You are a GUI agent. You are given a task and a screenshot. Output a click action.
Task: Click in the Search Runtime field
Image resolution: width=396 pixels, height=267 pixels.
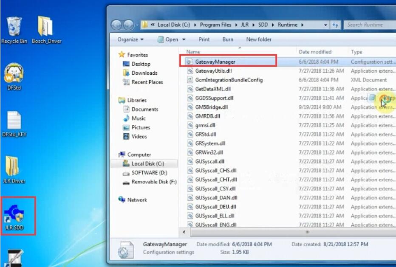(368, 25)
